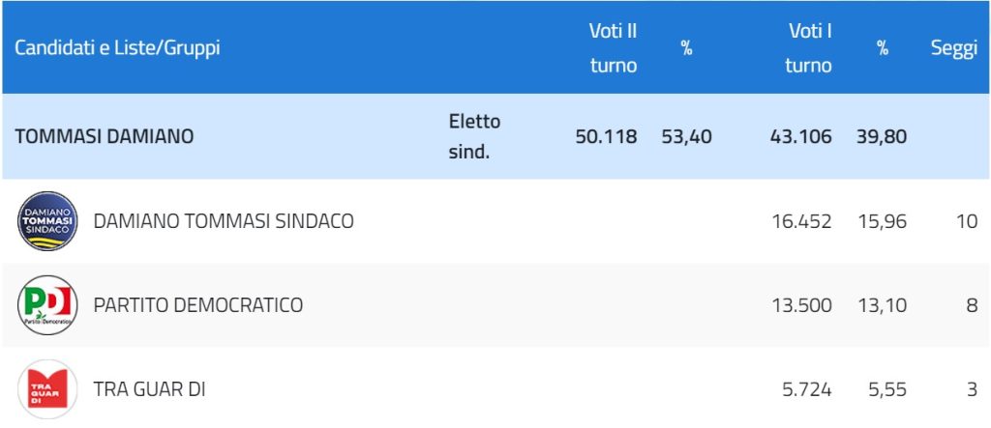Image resolution: width=991 pixels, height=428 pixels.
Task: Select the TOMMASI DAMIANO candidate row
Action: 495,136
